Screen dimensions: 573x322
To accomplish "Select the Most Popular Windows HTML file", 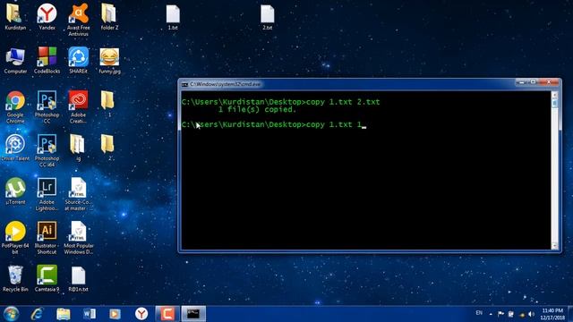I will tap(78, 237).
